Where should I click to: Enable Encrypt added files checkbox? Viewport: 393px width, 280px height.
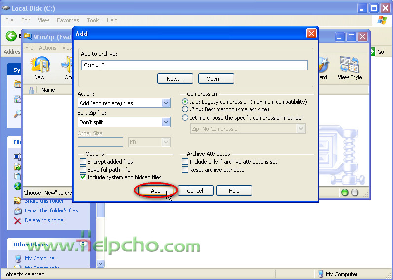[83, 162]
